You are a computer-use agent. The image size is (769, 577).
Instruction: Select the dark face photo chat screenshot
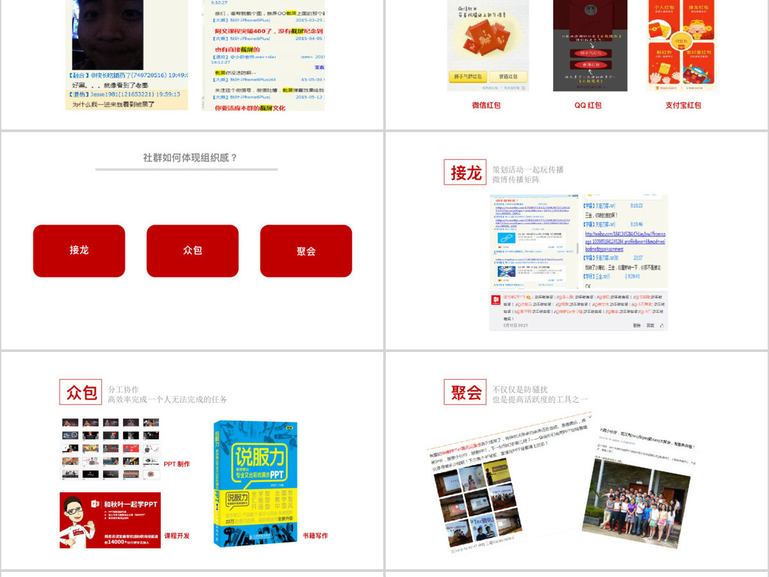pos(127,55)
